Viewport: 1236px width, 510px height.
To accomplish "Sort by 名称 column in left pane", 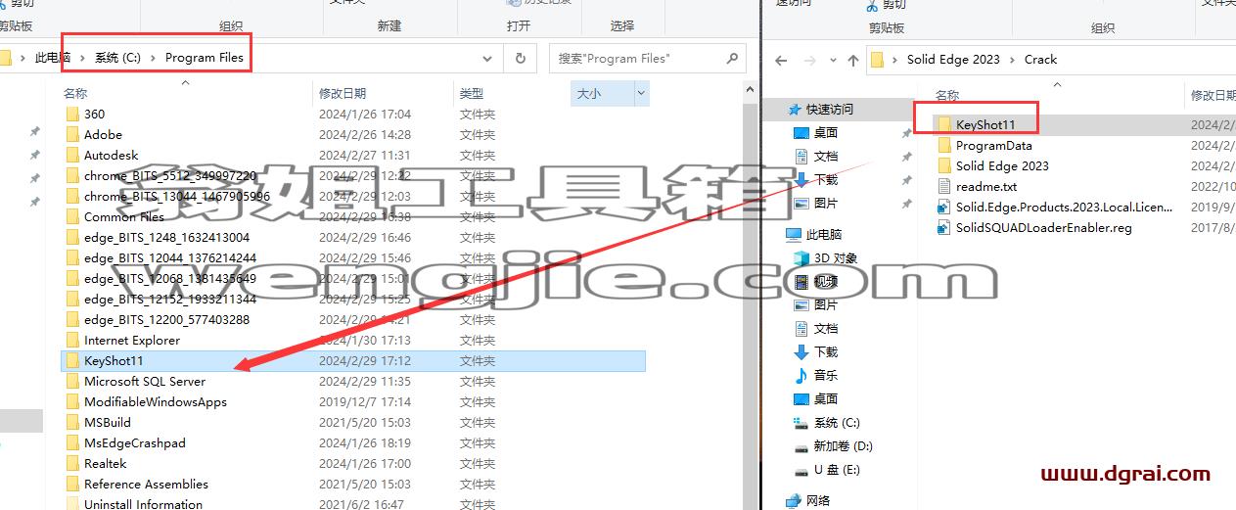I will (76, 93).
